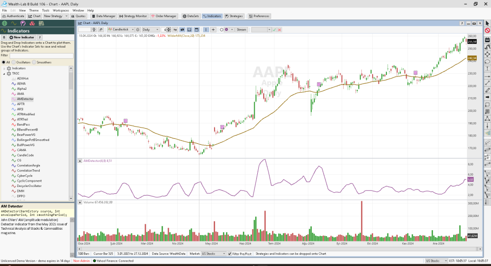Screen dimensions: 491x266
Task: Select the pointer tool in drawing toolbar
Action: [x=487, y=23]
